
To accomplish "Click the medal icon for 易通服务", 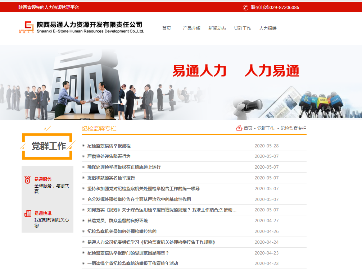I will (27, 180).
